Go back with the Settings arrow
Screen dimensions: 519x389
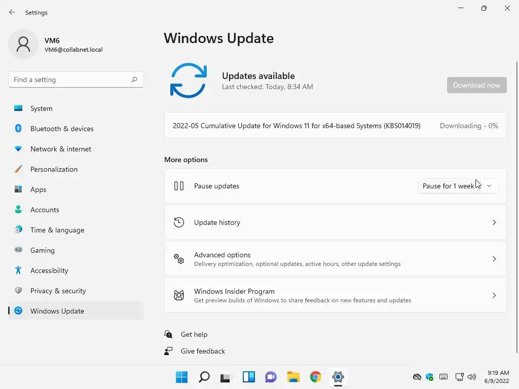tap(12, 13)
